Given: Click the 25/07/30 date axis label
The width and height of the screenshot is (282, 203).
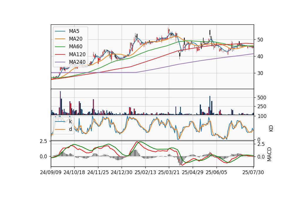Looking at the screenshot, I should (x=253, y=172).
